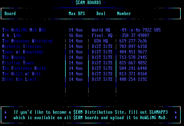
Task: Click the down arrow at right of footer
Action: tap(176, 118)
